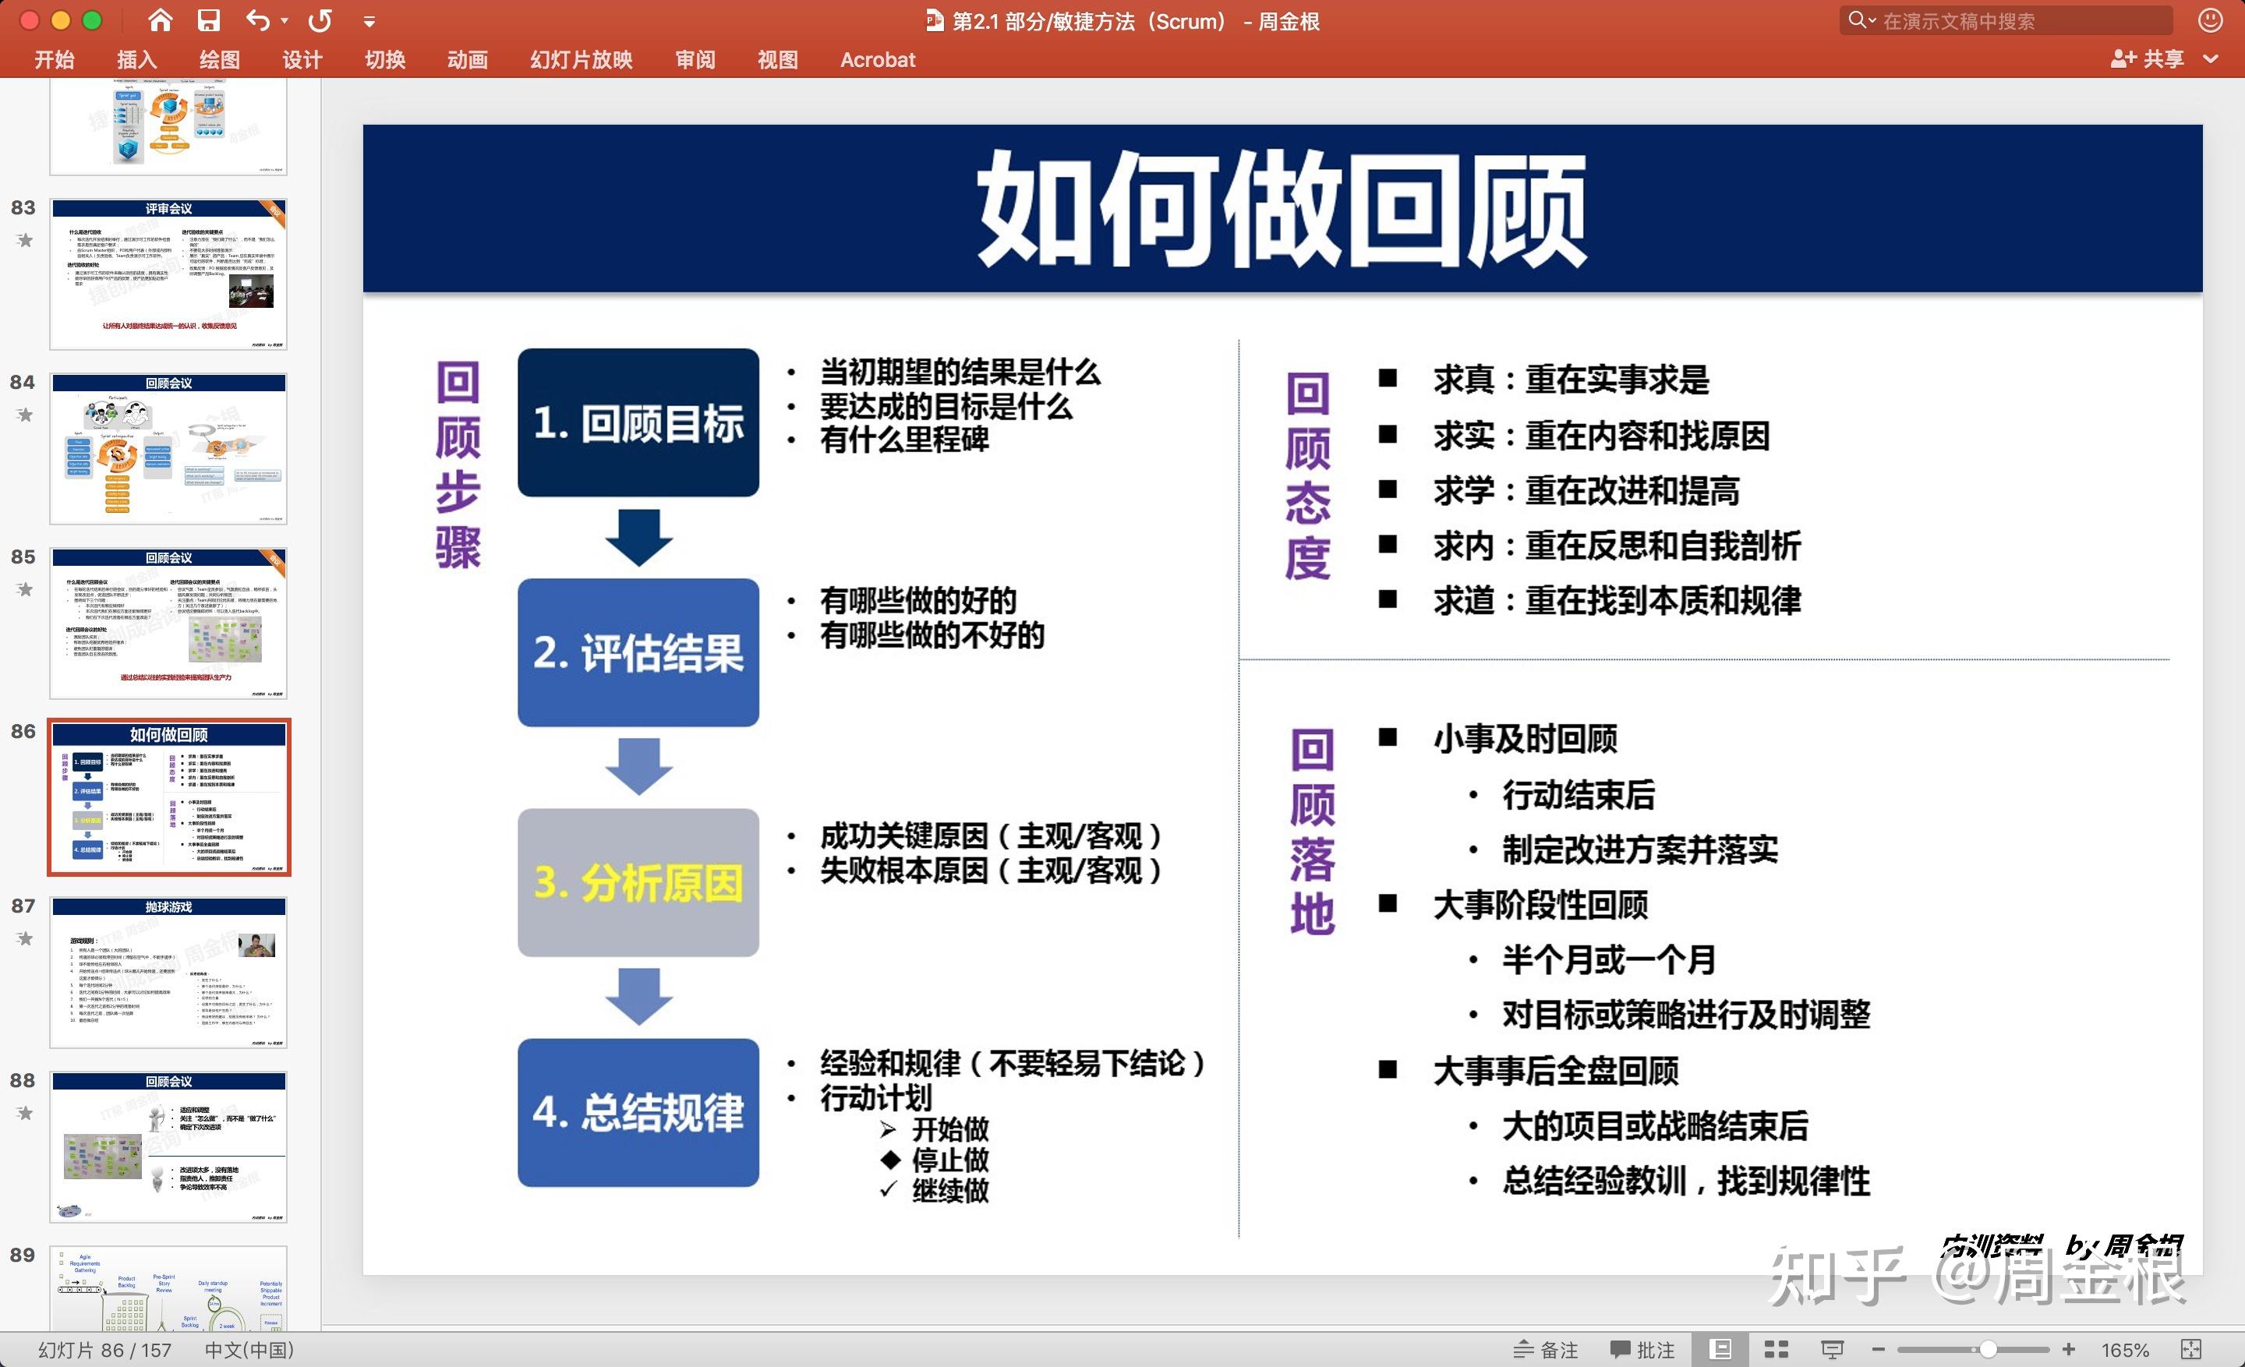Toggle the 批注 comments pane
Image resolution: width=2245 pixels, height=1367 pixels.
[1642, 1350]
